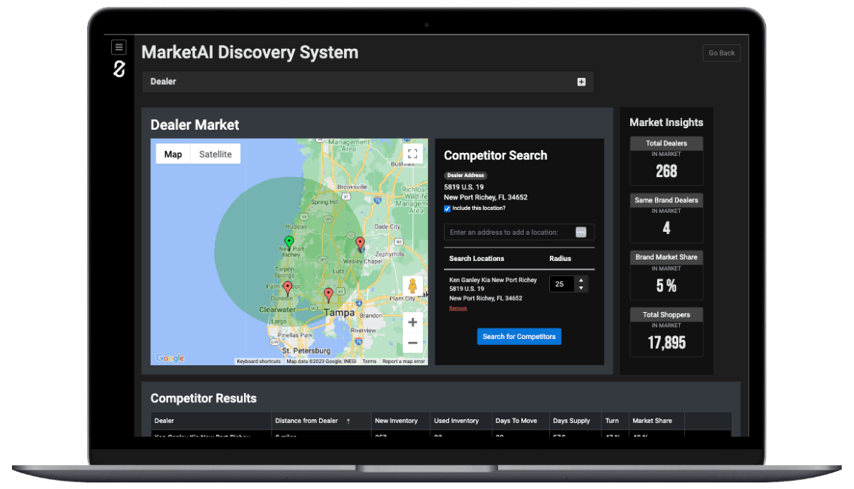Image resolution: width=854 pixels, height=489 pixels.
Task: Uncheck the 'Include this location?' checkbox
Action: 448,208
